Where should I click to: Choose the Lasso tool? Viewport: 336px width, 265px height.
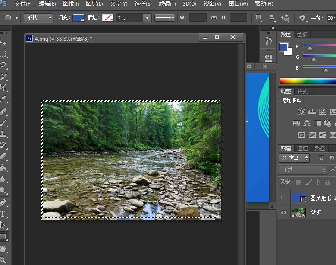tap(3, 65)
